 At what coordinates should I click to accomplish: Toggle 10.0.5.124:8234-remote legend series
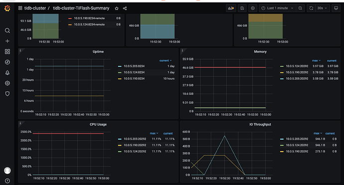(x=89, y=24)
